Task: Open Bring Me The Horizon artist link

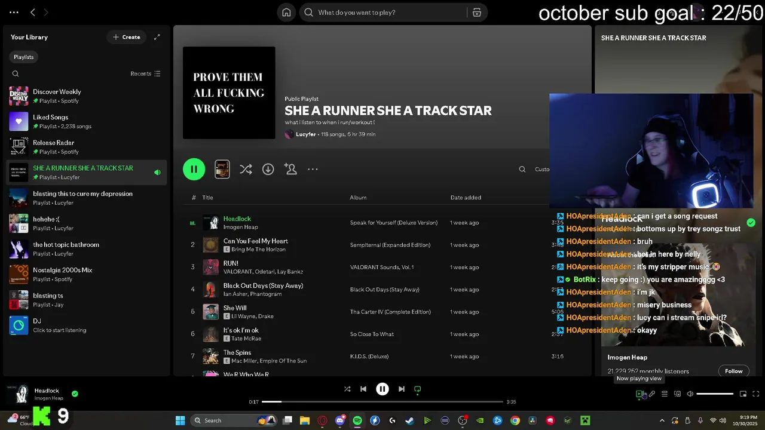Action: click(259, 249)
